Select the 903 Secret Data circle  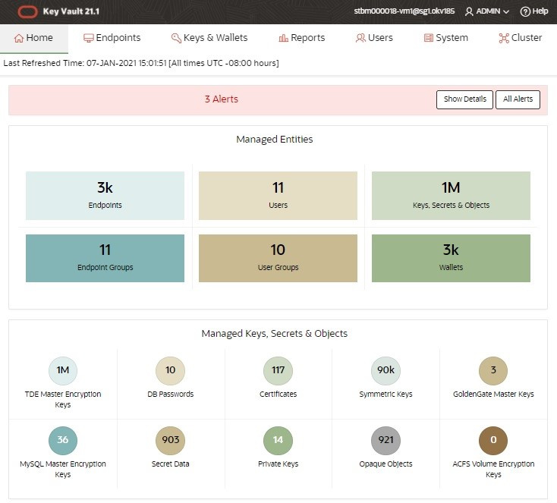coord(171,440)
